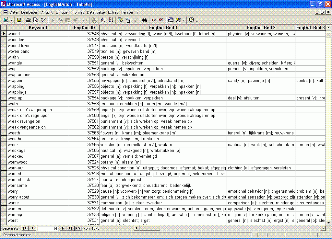Open the Fenster menu
This screenshot has width=332, height=239.
click(x=127, y=13)
